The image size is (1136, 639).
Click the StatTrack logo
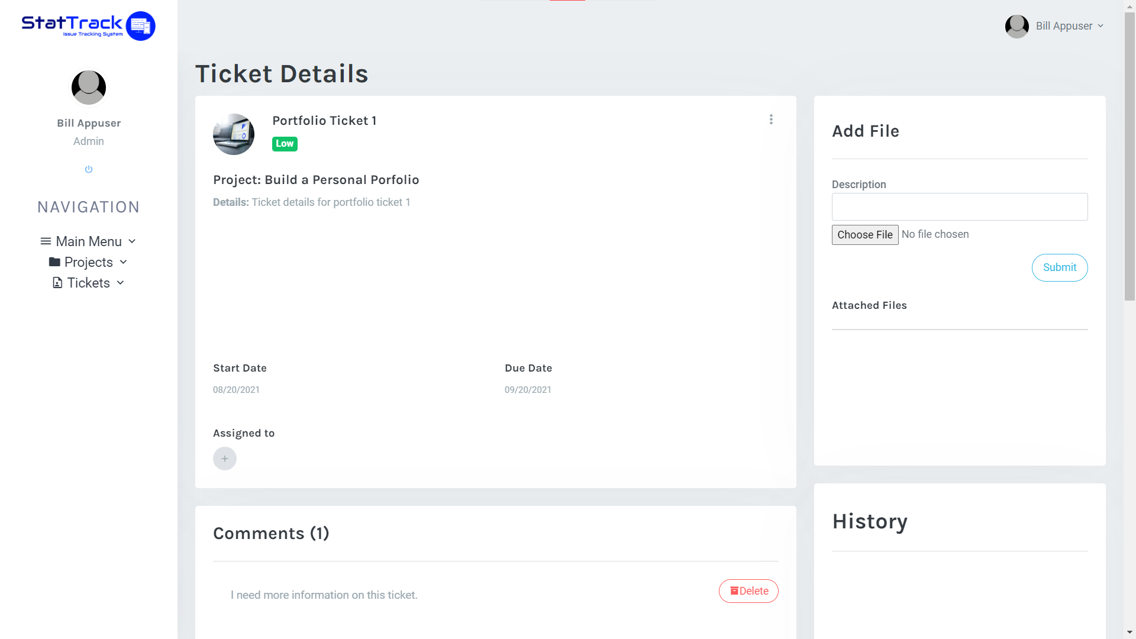88,25
